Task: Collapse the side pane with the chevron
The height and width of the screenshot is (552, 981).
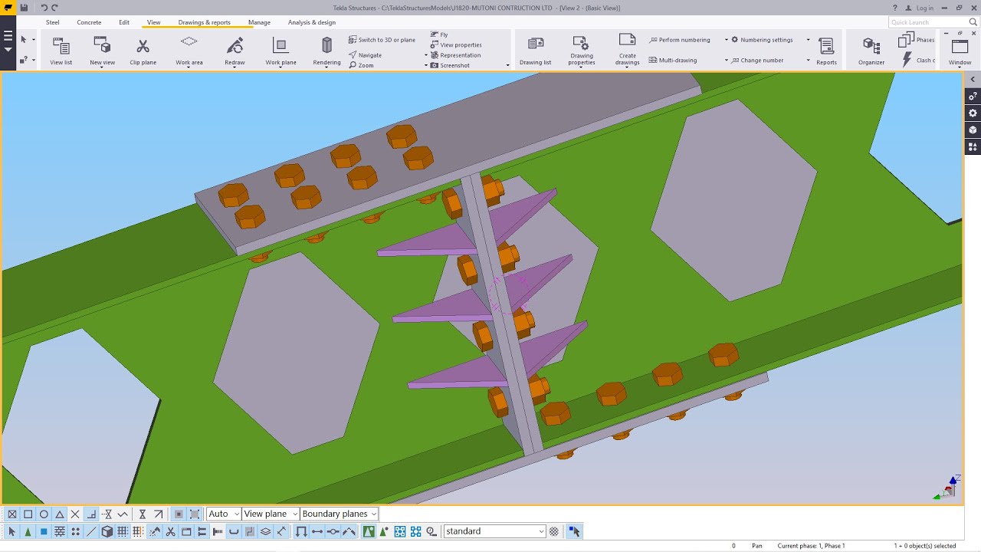Action: 973,80
